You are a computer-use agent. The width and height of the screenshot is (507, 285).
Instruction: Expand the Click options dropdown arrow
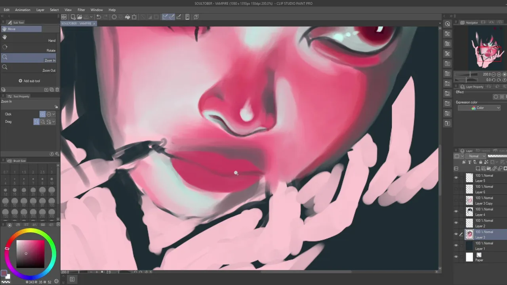[54, 114]
